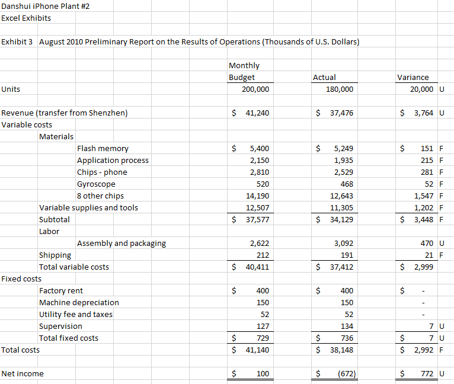454x384 pixels.
Task: Select the 'Materials' label cell
Action: tap(56, 137)
